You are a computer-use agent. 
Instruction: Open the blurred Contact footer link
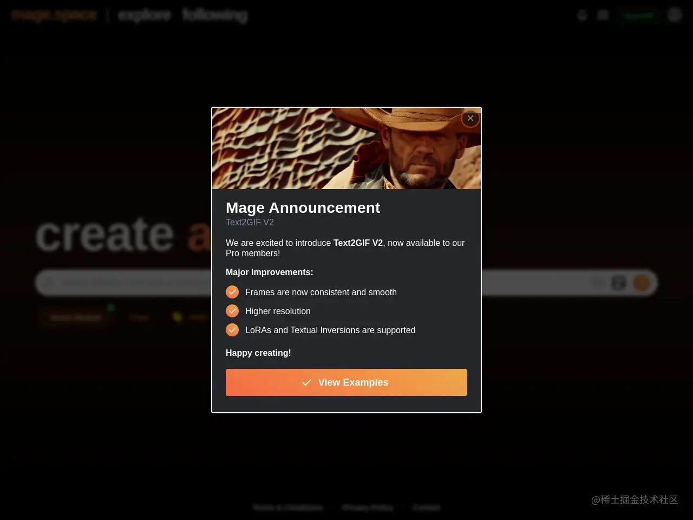pyautogui.click(x=426, y=508)
